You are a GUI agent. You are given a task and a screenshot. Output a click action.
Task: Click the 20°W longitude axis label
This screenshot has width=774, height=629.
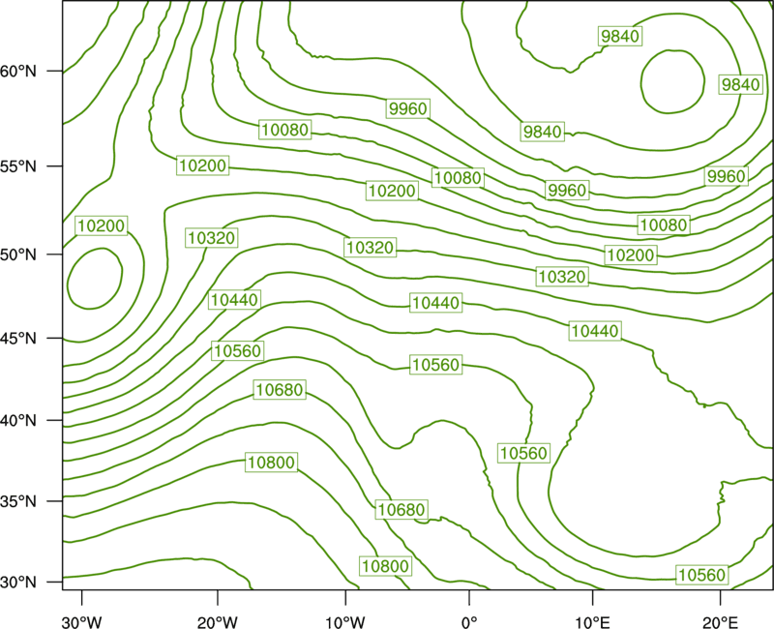217,622
